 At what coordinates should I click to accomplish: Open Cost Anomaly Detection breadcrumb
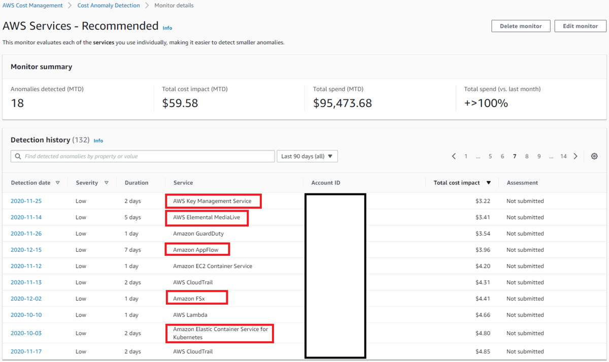click(109, 6)
